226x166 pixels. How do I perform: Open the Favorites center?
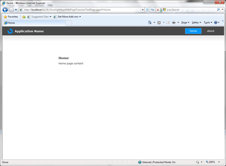[x=11, y=17]
